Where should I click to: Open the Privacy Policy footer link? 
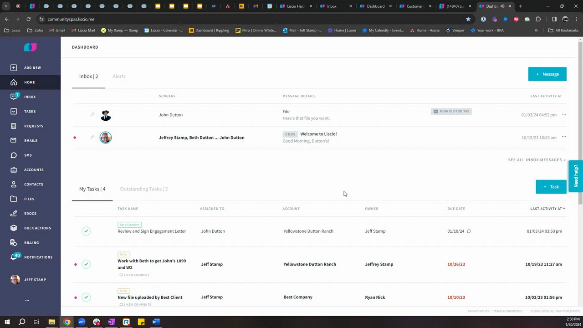[x=478, y=311]
